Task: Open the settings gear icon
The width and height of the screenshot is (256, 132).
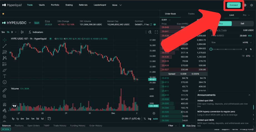Action: 252,5
